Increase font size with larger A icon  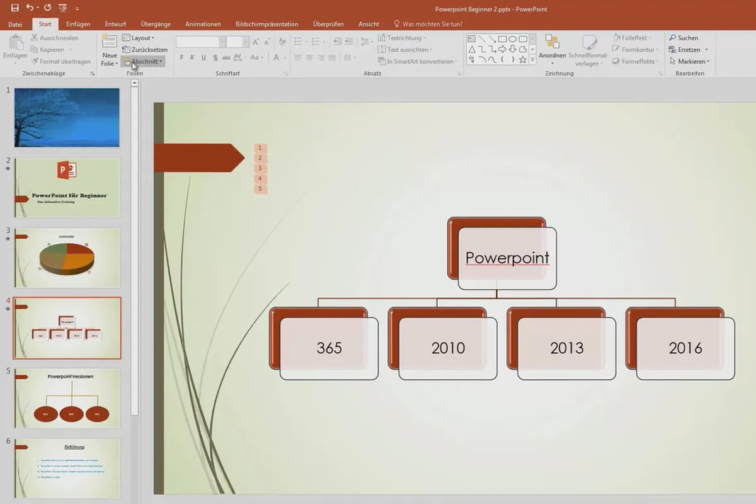pos(257,42)
